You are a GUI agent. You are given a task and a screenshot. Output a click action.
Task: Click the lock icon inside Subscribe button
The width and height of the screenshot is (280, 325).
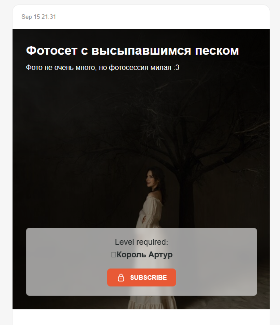(121, 277)
